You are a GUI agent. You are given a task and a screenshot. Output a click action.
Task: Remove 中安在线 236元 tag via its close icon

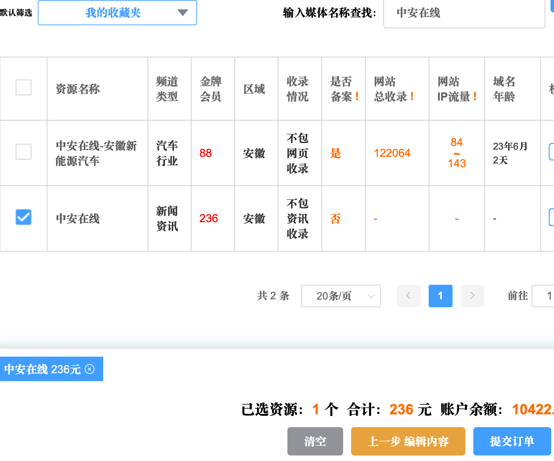click(90, 369)
